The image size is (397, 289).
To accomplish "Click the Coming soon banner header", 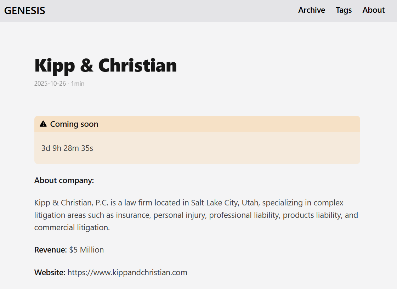I will coord(74,124).
